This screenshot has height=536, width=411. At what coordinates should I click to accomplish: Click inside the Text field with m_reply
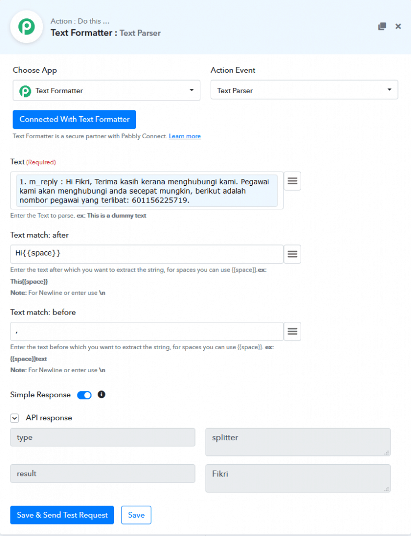coord(147,191)
